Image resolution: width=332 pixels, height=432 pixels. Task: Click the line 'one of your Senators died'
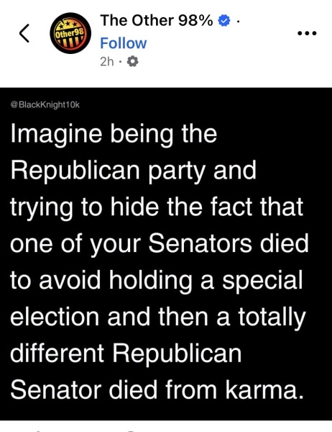pyautogui.click(x=160, y=244)
